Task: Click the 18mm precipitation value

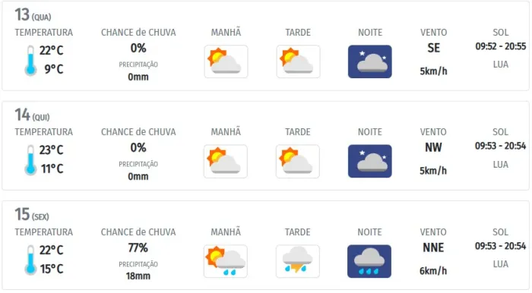Action: click(138, 276)
